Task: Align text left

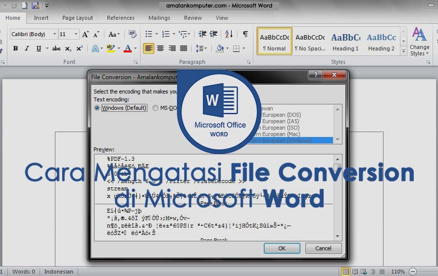Action: click(148, 48)
